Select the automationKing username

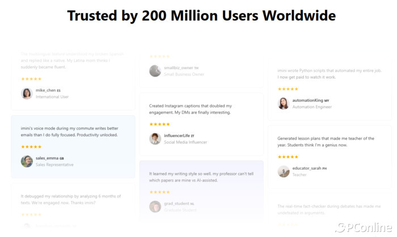point(307,100)
